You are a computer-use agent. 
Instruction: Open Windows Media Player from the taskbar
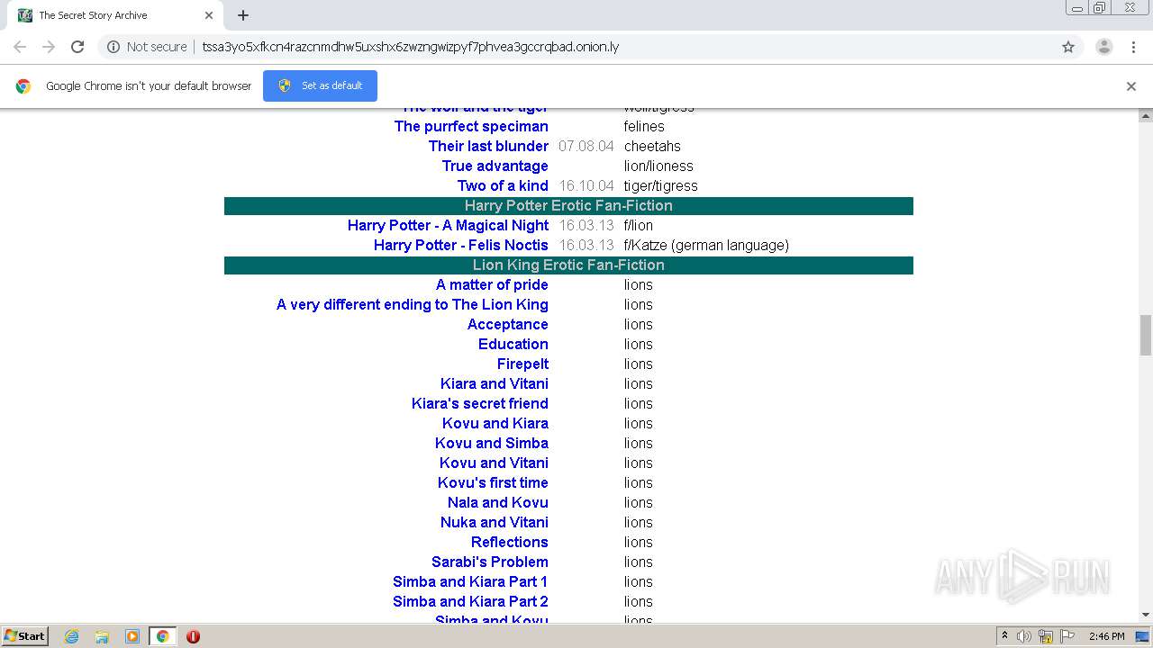tap(132, 636)
